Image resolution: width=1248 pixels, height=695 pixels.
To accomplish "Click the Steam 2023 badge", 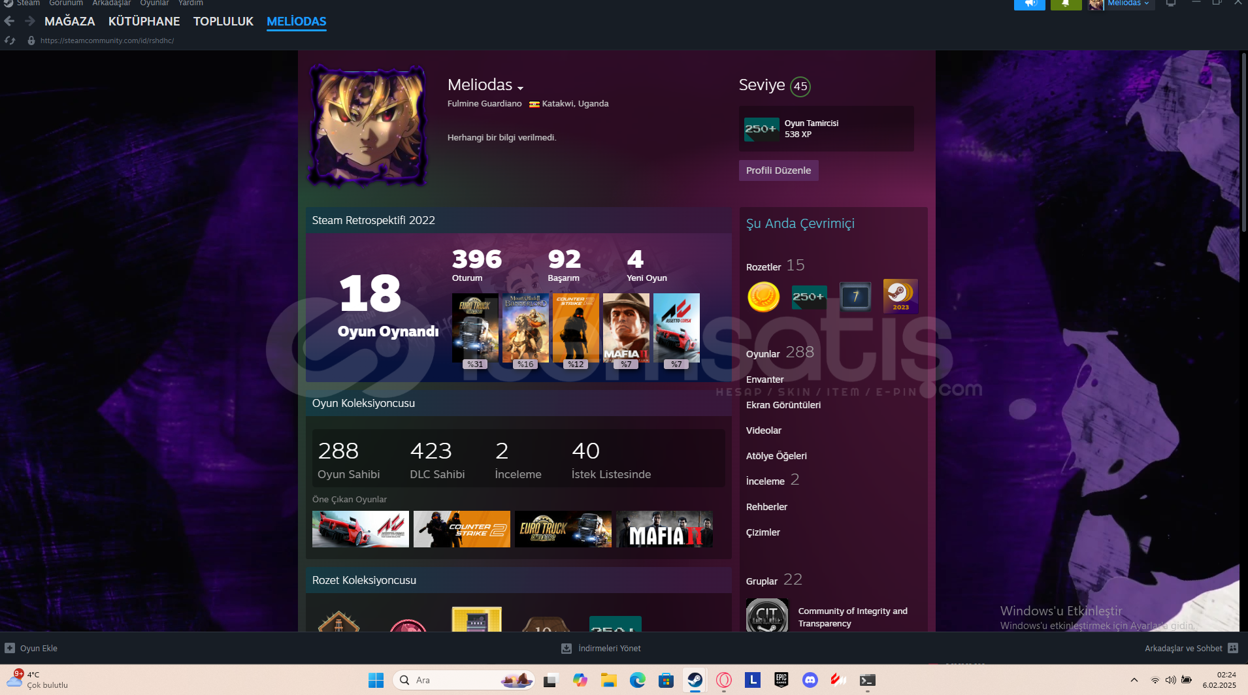I will (x=900, y=296).
